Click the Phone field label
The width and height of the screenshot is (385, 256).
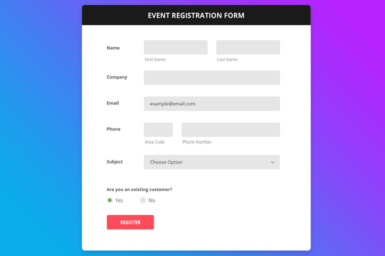[113, 129]
